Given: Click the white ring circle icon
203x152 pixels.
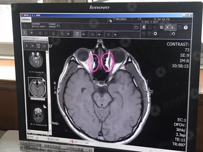Looking at the screenshot, I should click(155, 33).
